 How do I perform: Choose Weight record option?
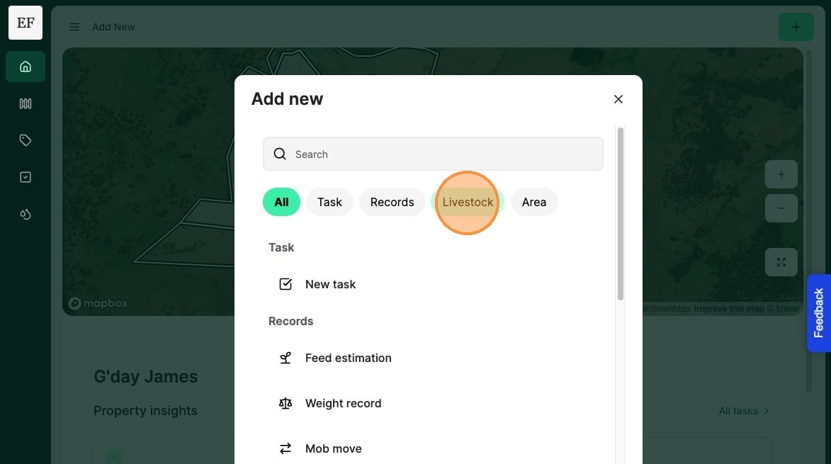pyautogui.click(x=433, y=404)
